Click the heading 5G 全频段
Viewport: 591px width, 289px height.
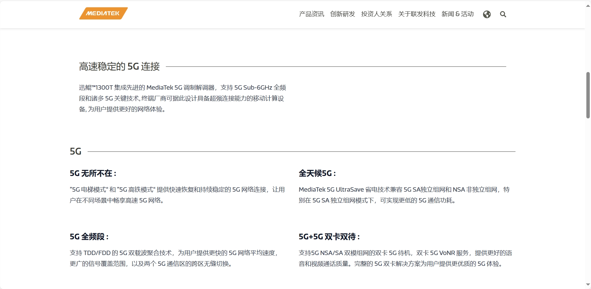pyautogui.click(x=89, y=237)
